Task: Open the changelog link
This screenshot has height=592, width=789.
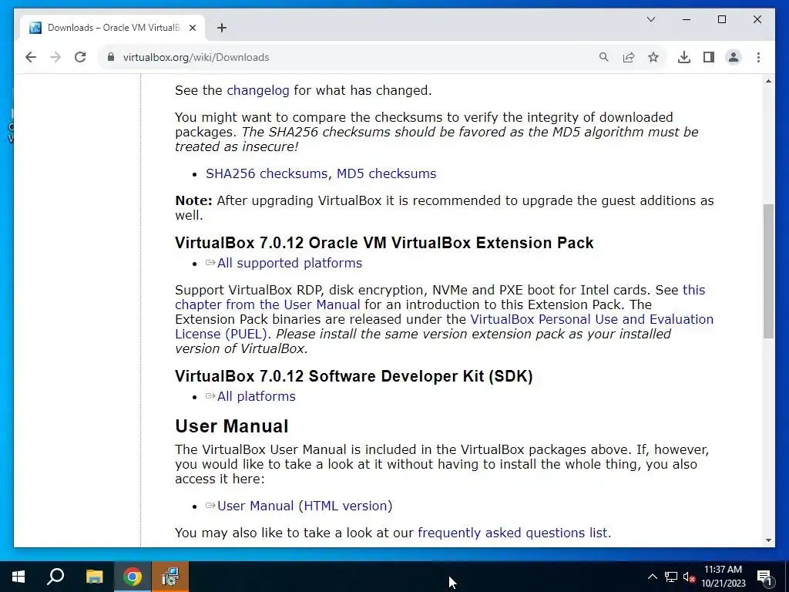Action: (x=257, y=91)
